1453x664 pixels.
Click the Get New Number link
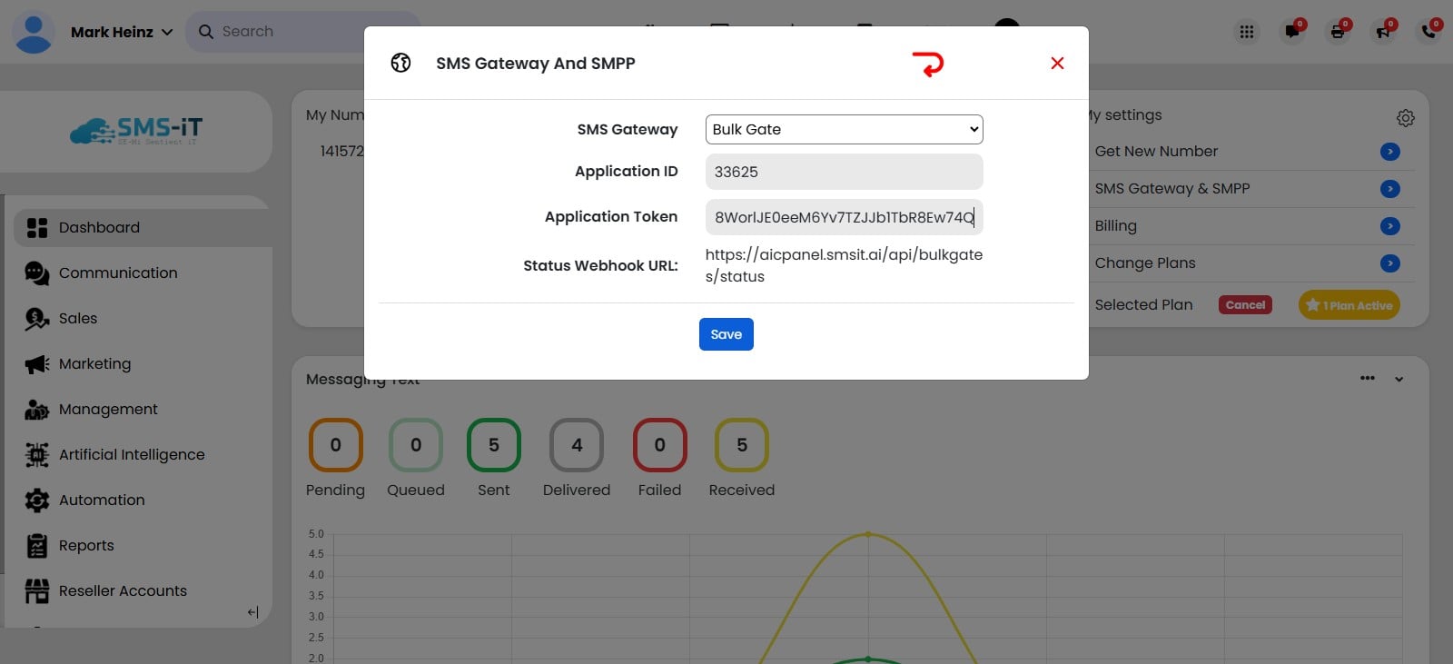tap(1156, 152)
